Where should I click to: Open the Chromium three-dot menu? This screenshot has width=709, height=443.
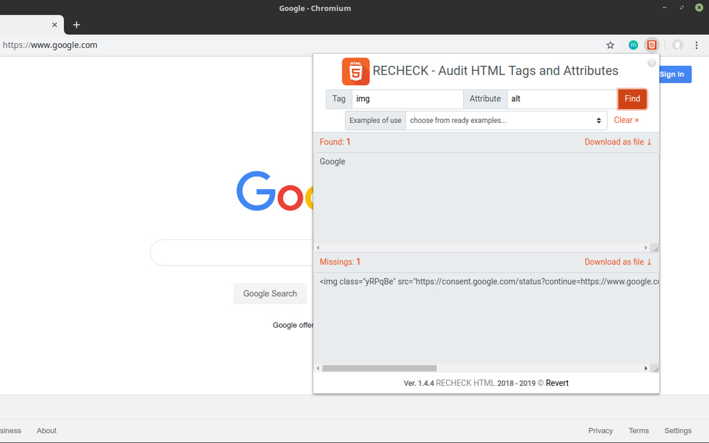click(x=697, y=45)
